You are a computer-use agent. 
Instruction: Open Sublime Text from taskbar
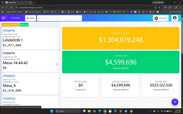[121, 111]
